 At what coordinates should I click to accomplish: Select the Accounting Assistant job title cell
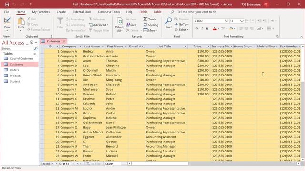166,137
